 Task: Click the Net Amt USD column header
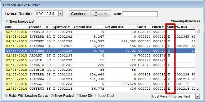(121, 27)
